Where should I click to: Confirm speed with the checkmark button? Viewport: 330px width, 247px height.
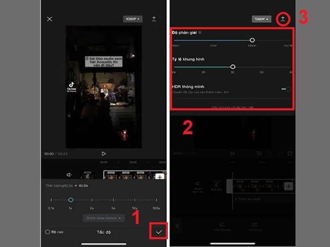coord(159,232)
